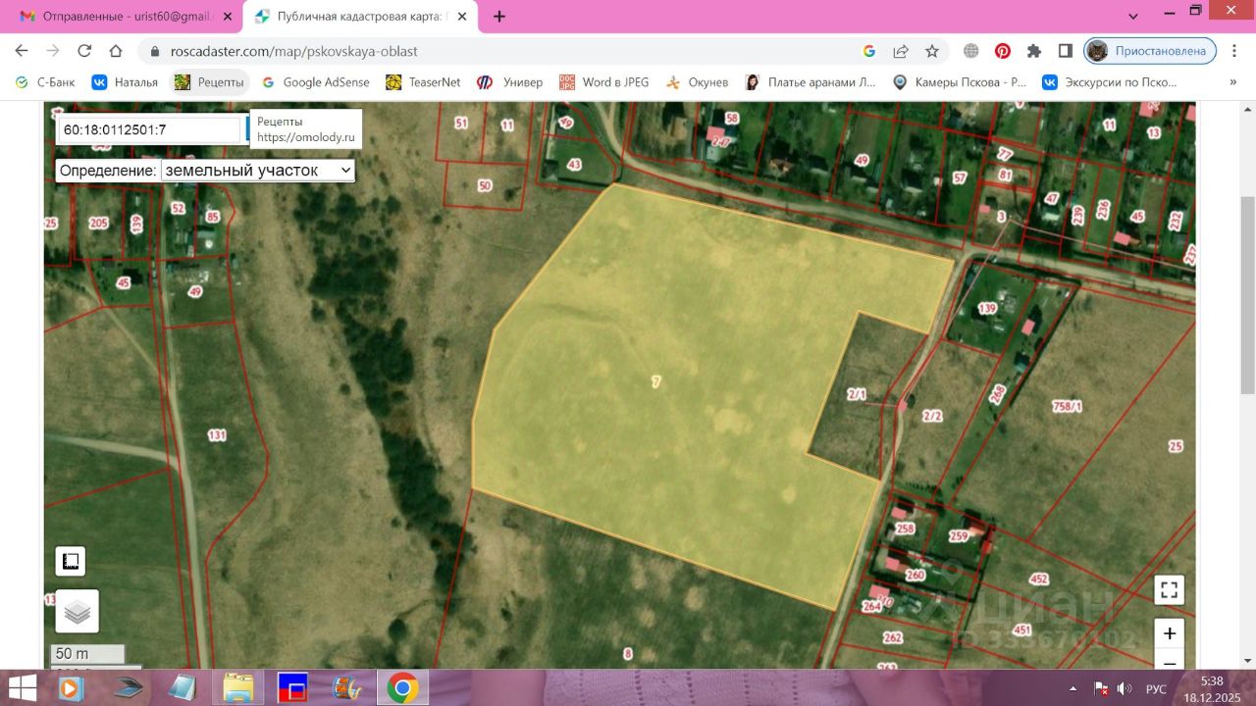
Task: Click the map measure ruler icon
Action: tap(70, 561)
